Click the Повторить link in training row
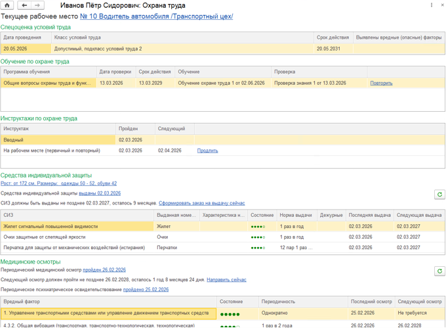Screen dimensions: 446x328 coord(381,83)
